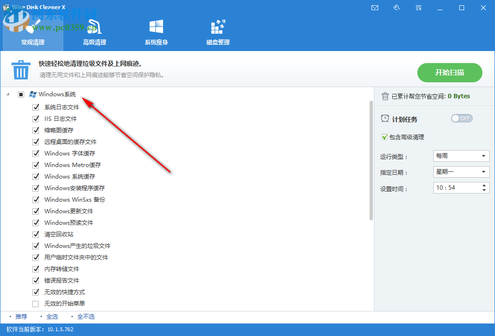Start scanning with 开始扫描 button
495x336 pixels.
(x=450, y=73)
